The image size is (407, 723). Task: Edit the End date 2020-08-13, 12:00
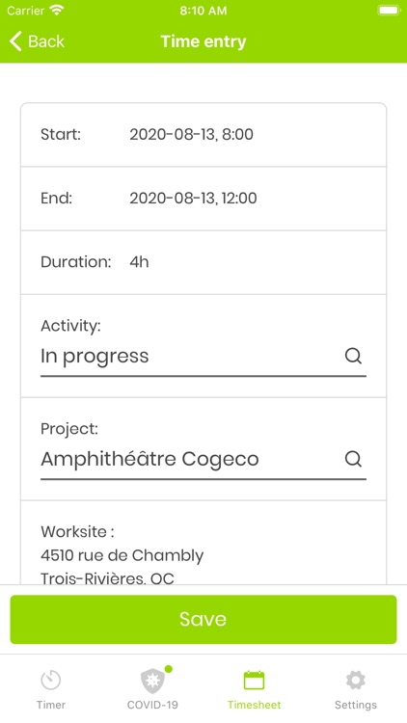(193, 199)
